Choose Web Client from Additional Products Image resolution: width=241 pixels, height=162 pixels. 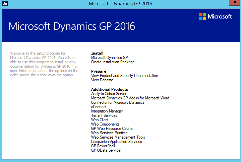[x=100, y=120]
